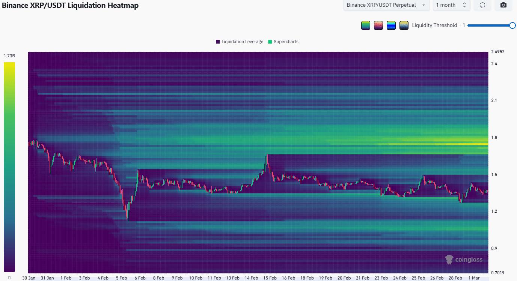Open the 1 month timeframe selector

pos(451,5)
